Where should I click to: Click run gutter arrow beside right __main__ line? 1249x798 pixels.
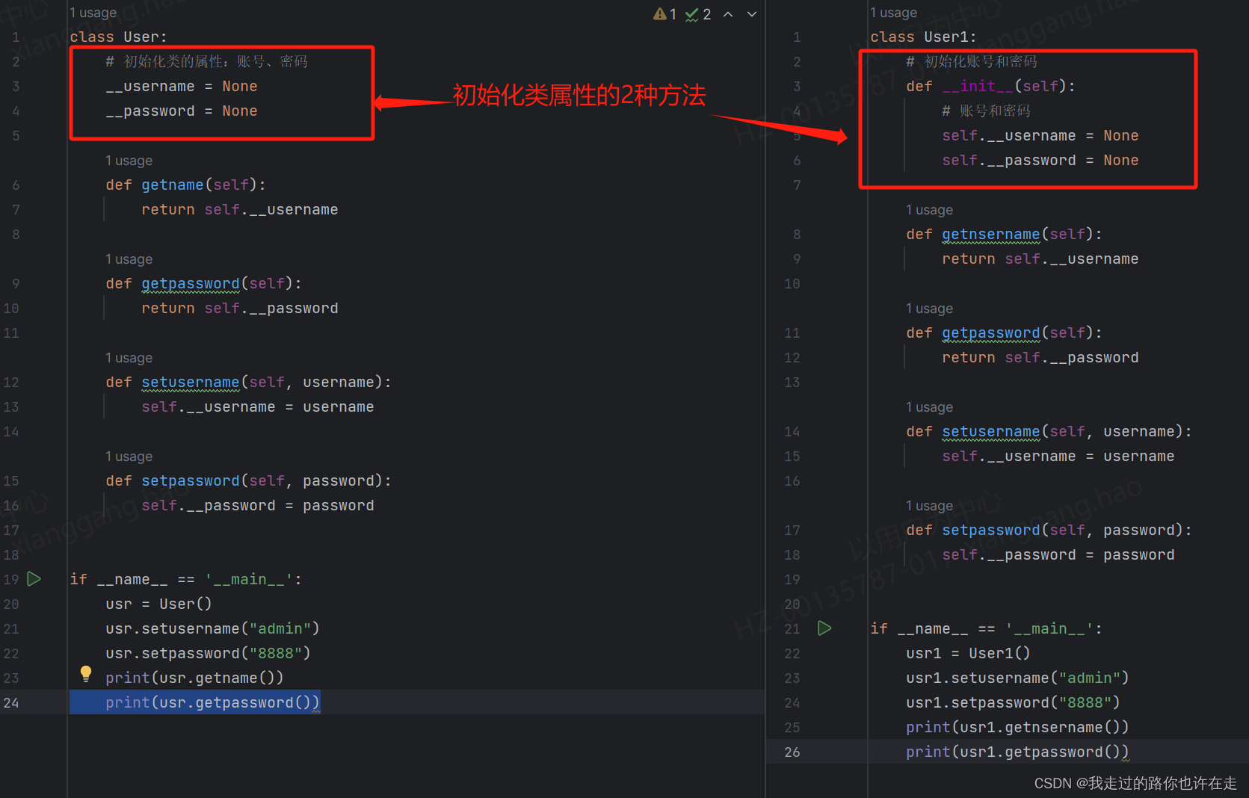pyautogui.click(x=824, y=628)
